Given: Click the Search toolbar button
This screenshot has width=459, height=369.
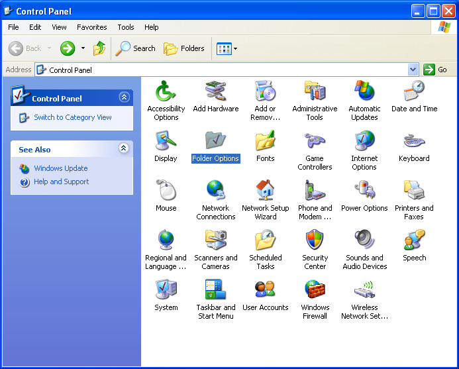Looking at the screenshot, I should click(135, 48).
